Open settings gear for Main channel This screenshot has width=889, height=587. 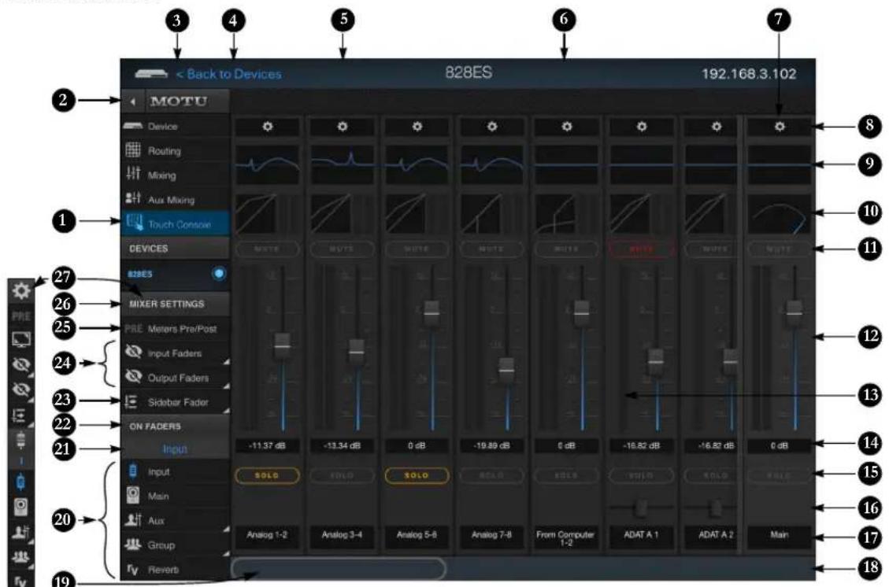coord(780,127)
